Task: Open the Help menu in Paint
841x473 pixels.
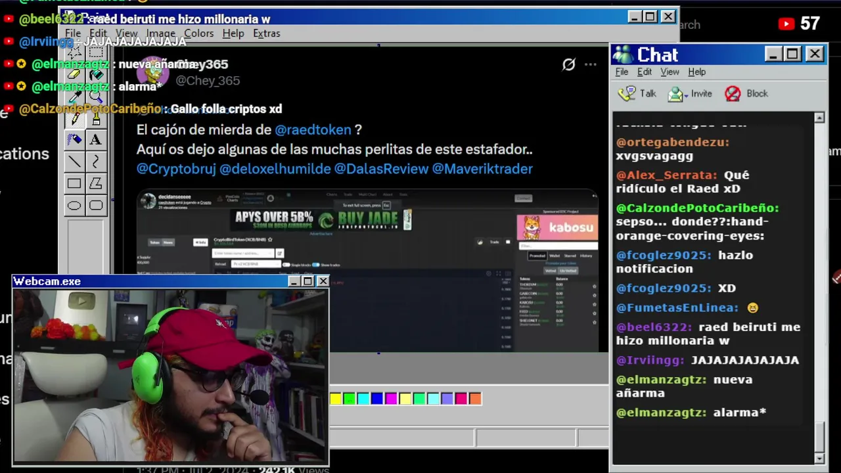Action: click(233, 34)
